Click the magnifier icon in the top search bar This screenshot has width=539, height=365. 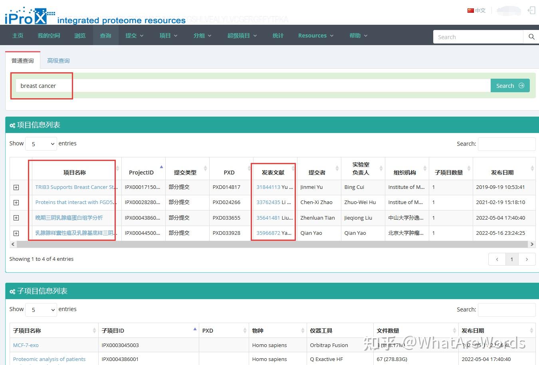531,37
